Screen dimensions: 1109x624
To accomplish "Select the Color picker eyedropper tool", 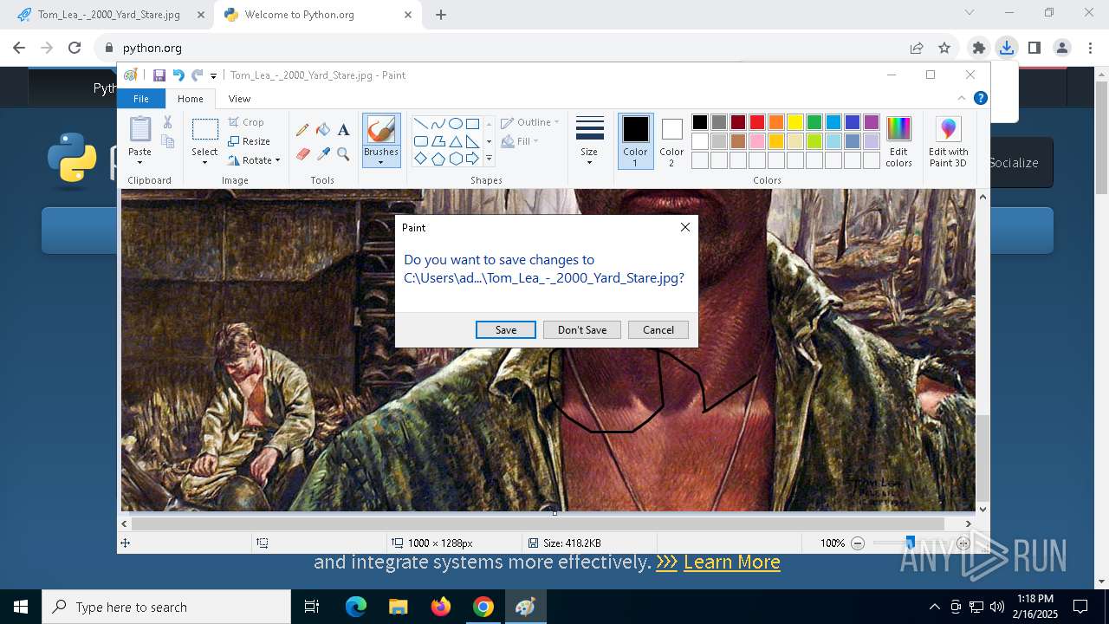I will point(323,153).
